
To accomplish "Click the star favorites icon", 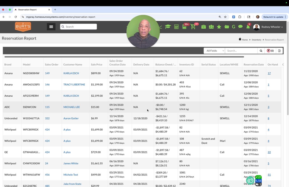I will pos(219,27).
